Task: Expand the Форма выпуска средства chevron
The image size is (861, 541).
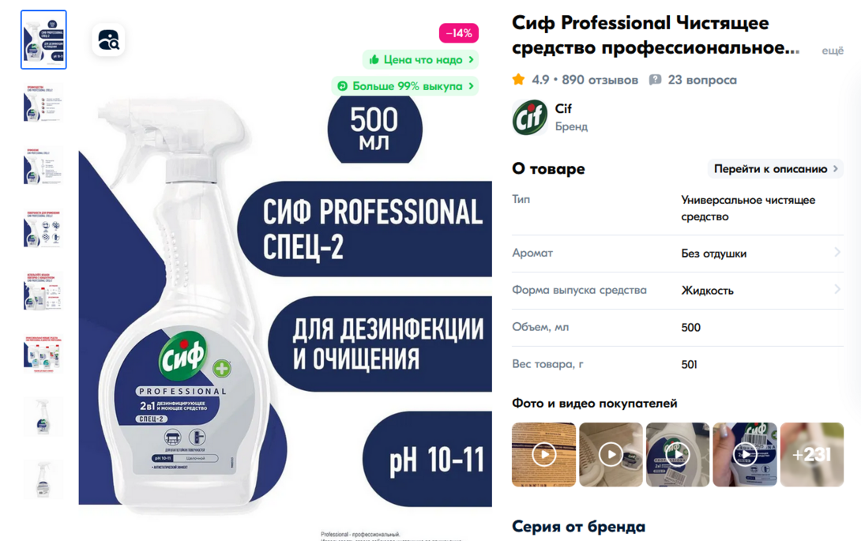Action: pos(837,289)
